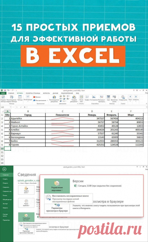Select Экспорт in backstage menu
The height and width of the screenshot is (242, 148).
[5, 204]
